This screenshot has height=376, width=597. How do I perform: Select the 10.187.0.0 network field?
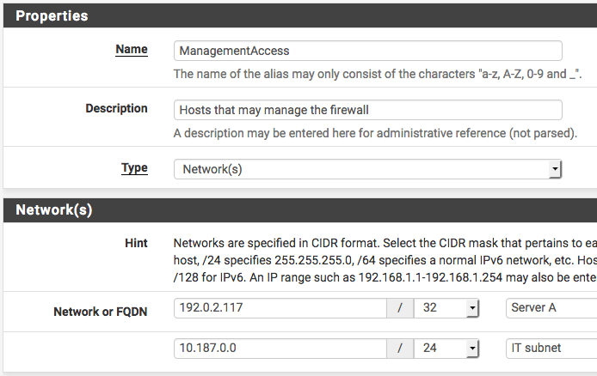point(280,348)
